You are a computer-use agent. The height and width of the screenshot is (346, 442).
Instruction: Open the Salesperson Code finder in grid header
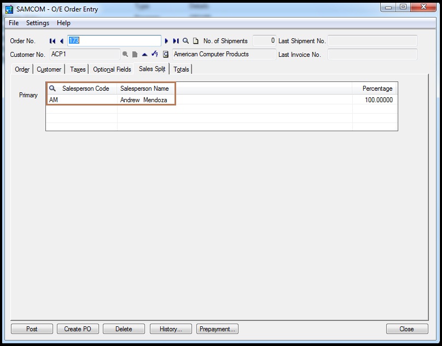click(53, 89)
